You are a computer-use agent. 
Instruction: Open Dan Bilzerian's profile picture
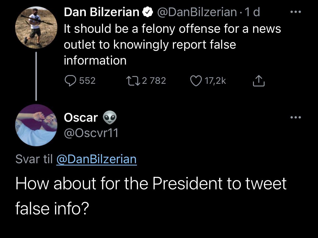pos(36,28)
